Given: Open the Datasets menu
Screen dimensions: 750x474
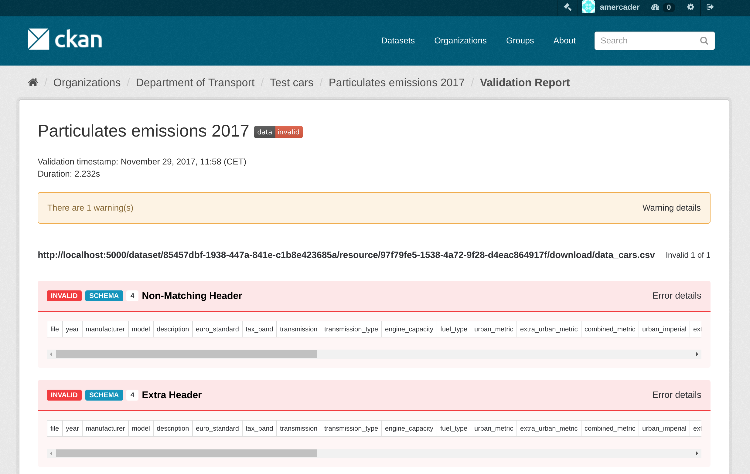Looking at the screenshot, I should click(x=398, y=40).
